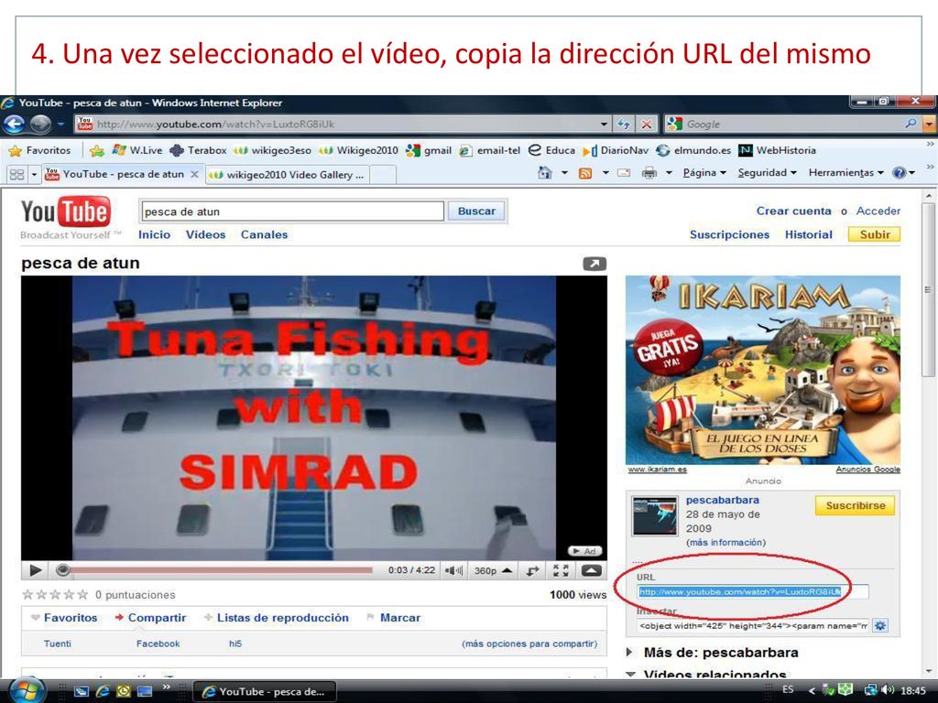Click the Ikariam advertisement banner
Image resolution: width=938 pixels, height=703 pixels.
tap(763, 371)
